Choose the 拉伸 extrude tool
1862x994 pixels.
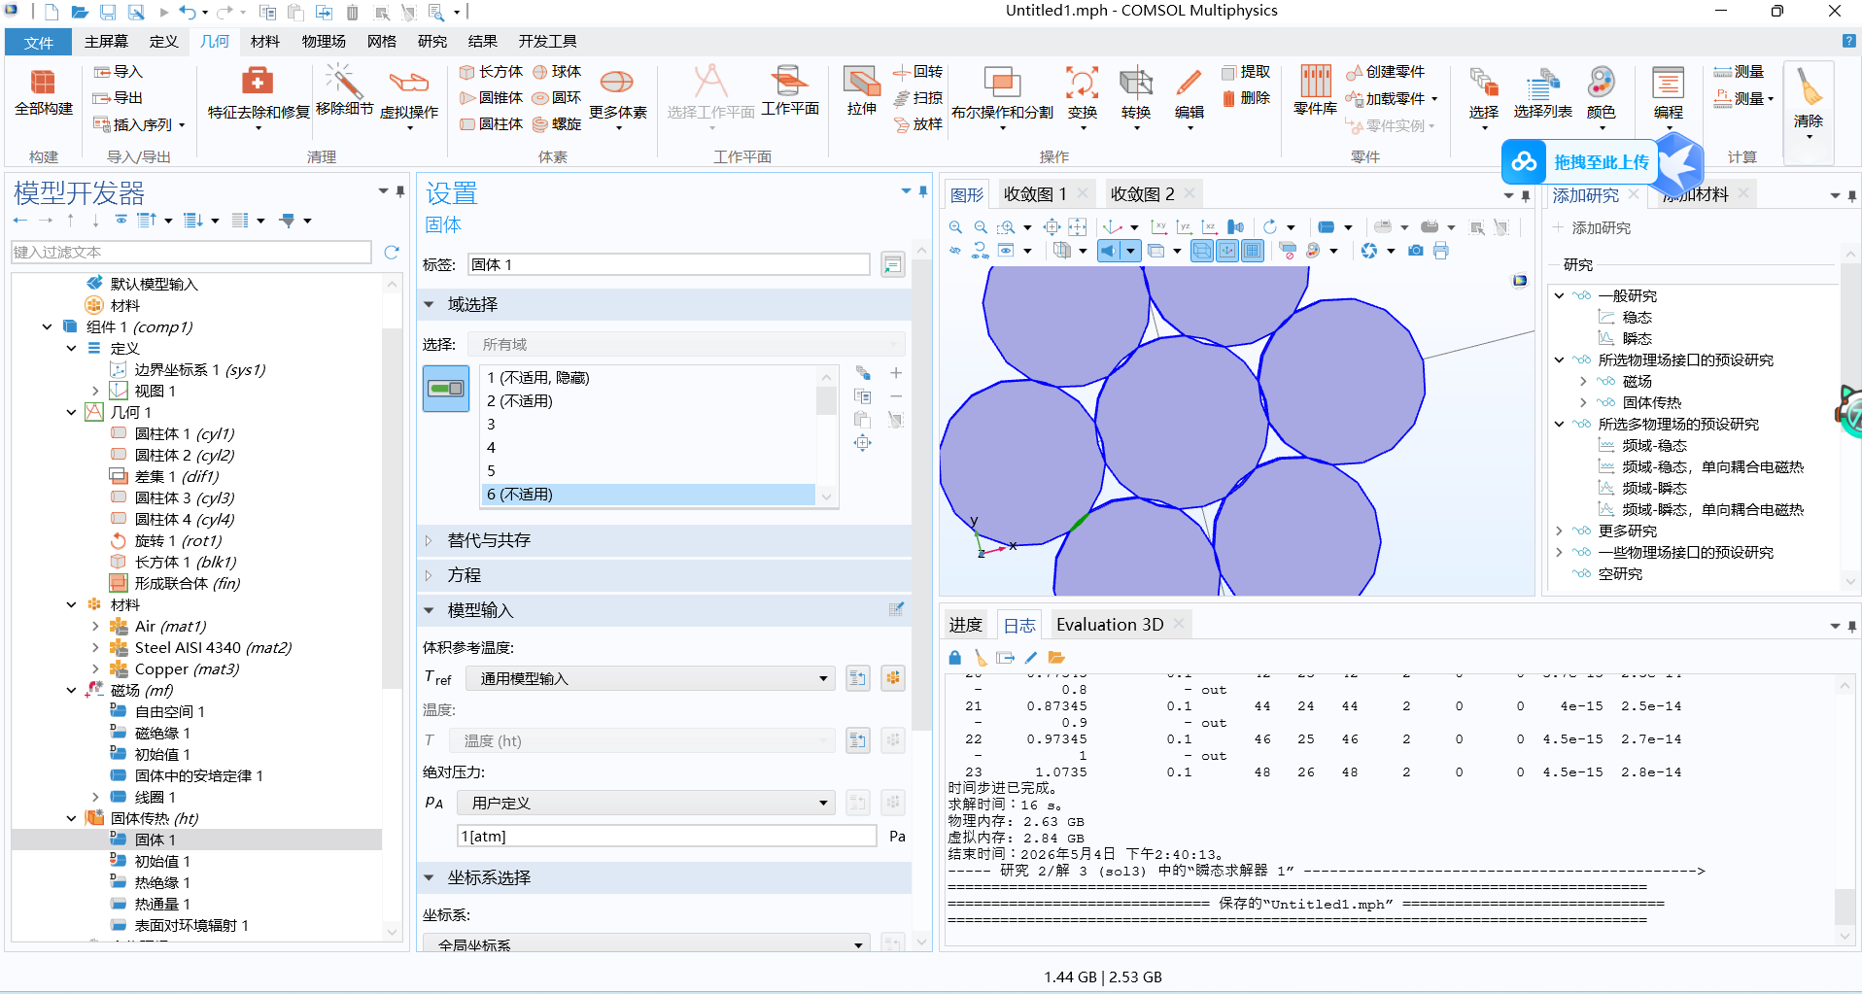tap(861, 91)
